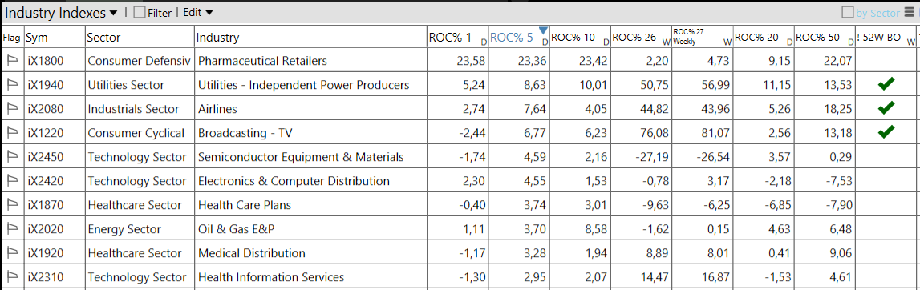
Task: Flag the iX2080 Airlines row
Action: tap(11, 108)
